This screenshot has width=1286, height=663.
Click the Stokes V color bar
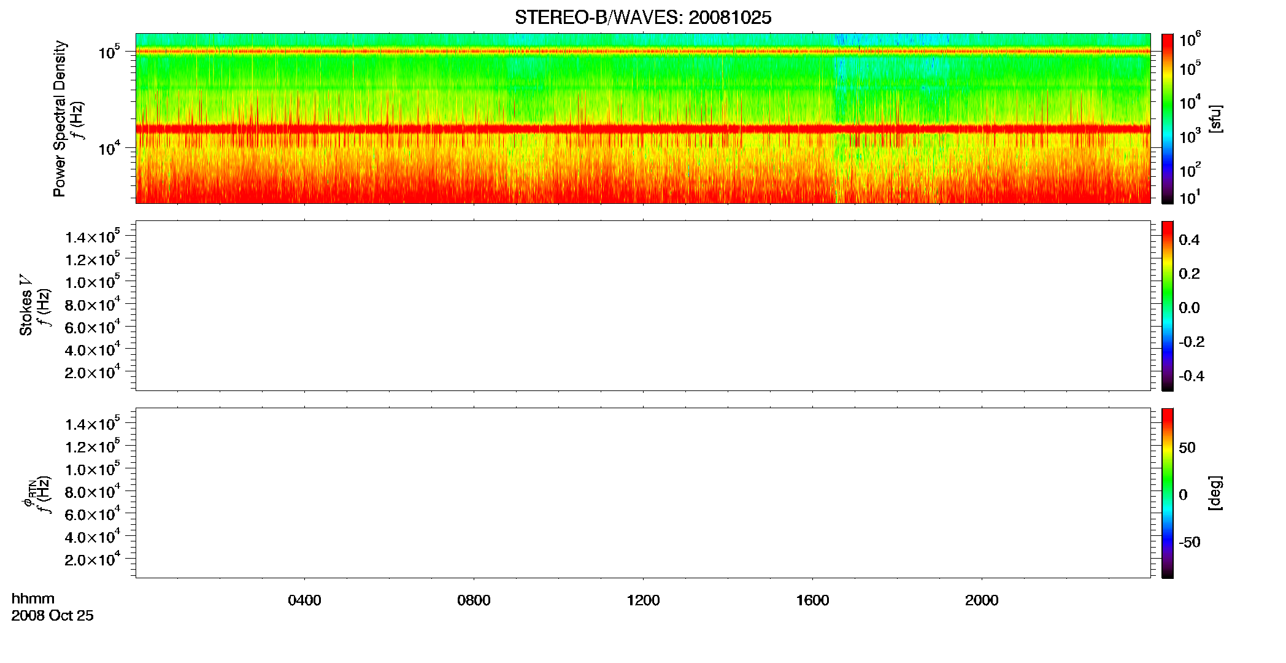click(1168, 306)
